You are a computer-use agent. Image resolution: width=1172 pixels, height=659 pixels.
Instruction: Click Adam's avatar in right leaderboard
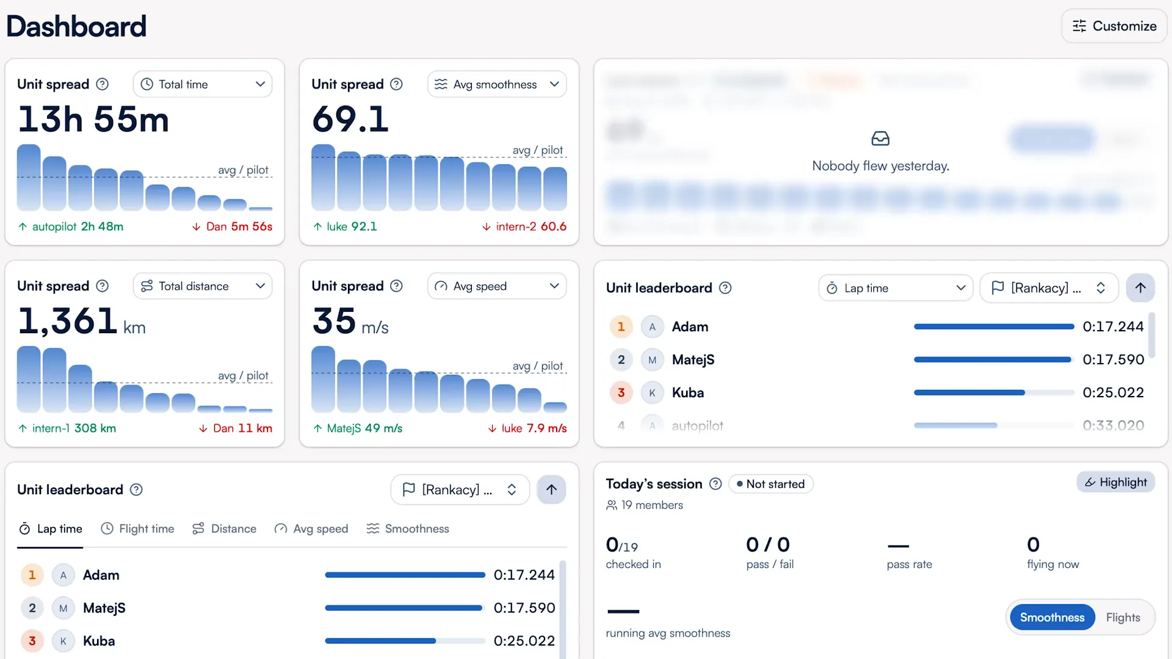(x=652, y=327)
